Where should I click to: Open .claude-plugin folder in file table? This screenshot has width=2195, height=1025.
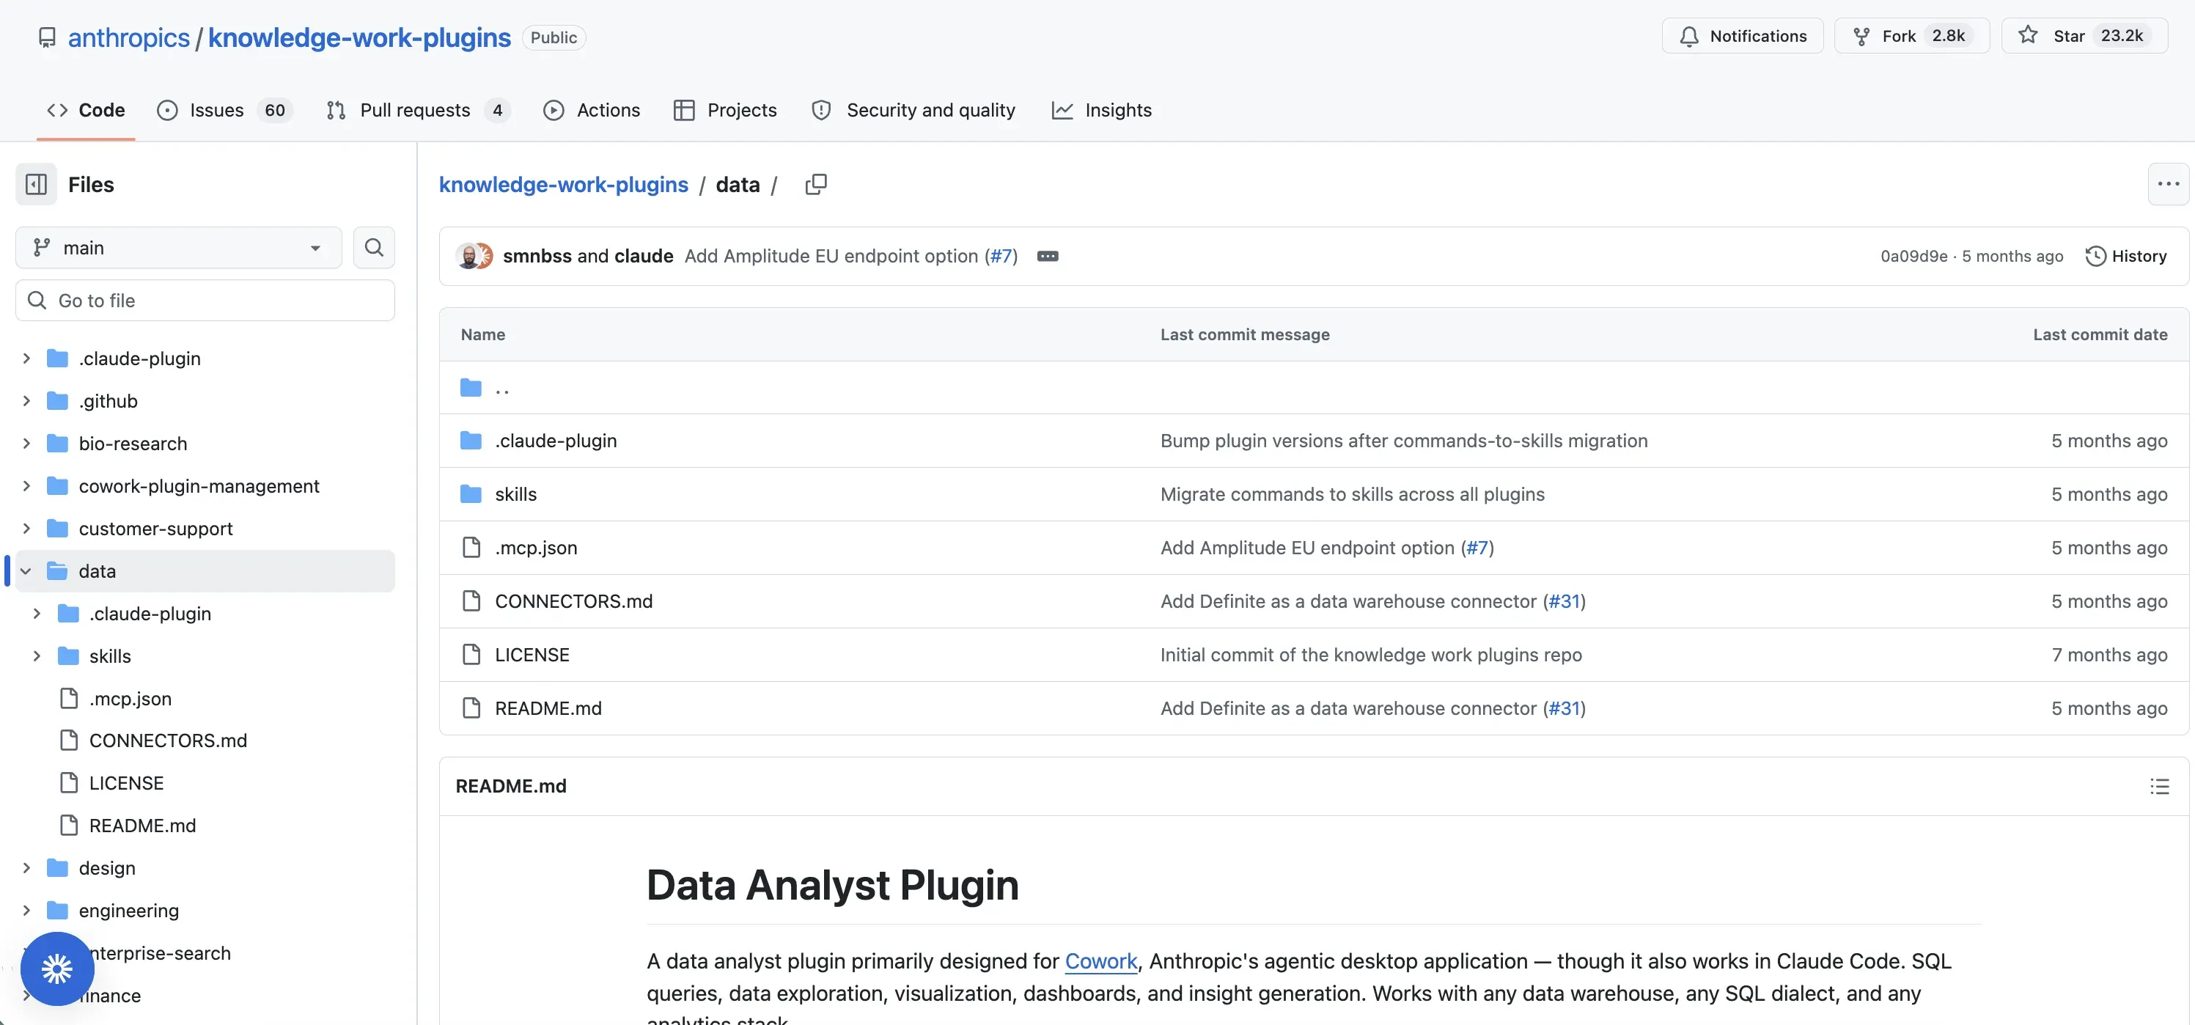(x=556, y=441)
